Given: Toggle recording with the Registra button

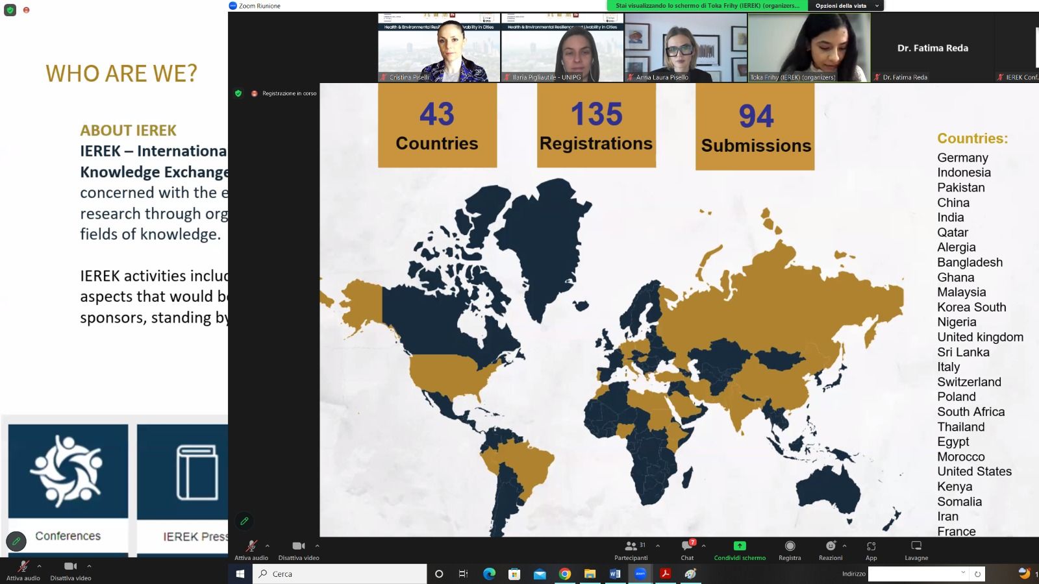Looking at the screenshot, I should 790,549.
